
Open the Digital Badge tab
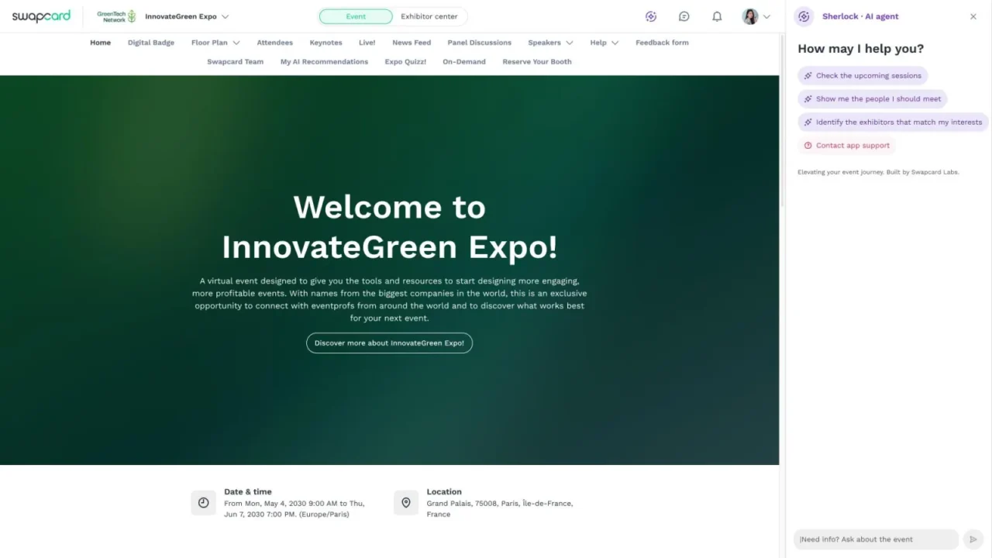pos(151,43)
